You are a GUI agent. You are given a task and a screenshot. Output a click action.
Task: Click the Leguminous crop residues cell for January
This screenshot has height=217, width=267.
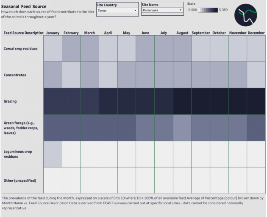point(53,154)
